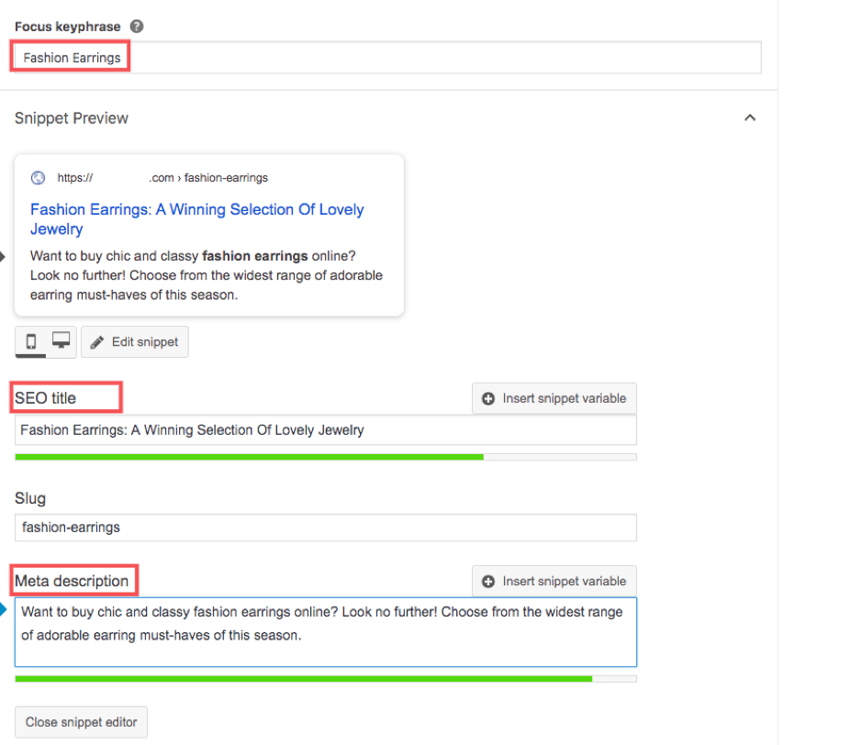The height and width of the screenshot is (745, 862).
Task: Click the Close snippet editor button
Action: point(81,722)
